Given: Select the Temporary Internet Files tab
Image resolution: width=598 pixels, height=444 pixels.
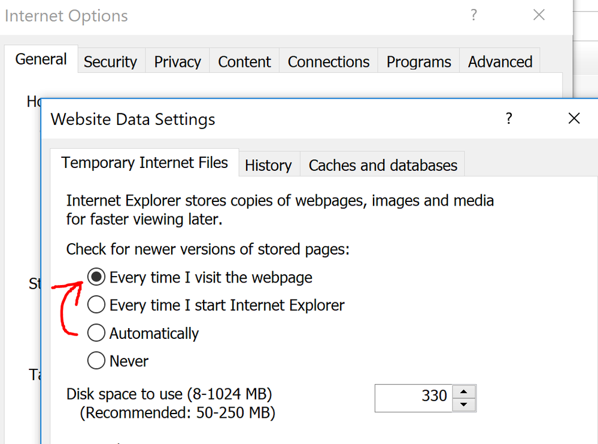Looking at the screenshot, I should [x=144, y=163].
